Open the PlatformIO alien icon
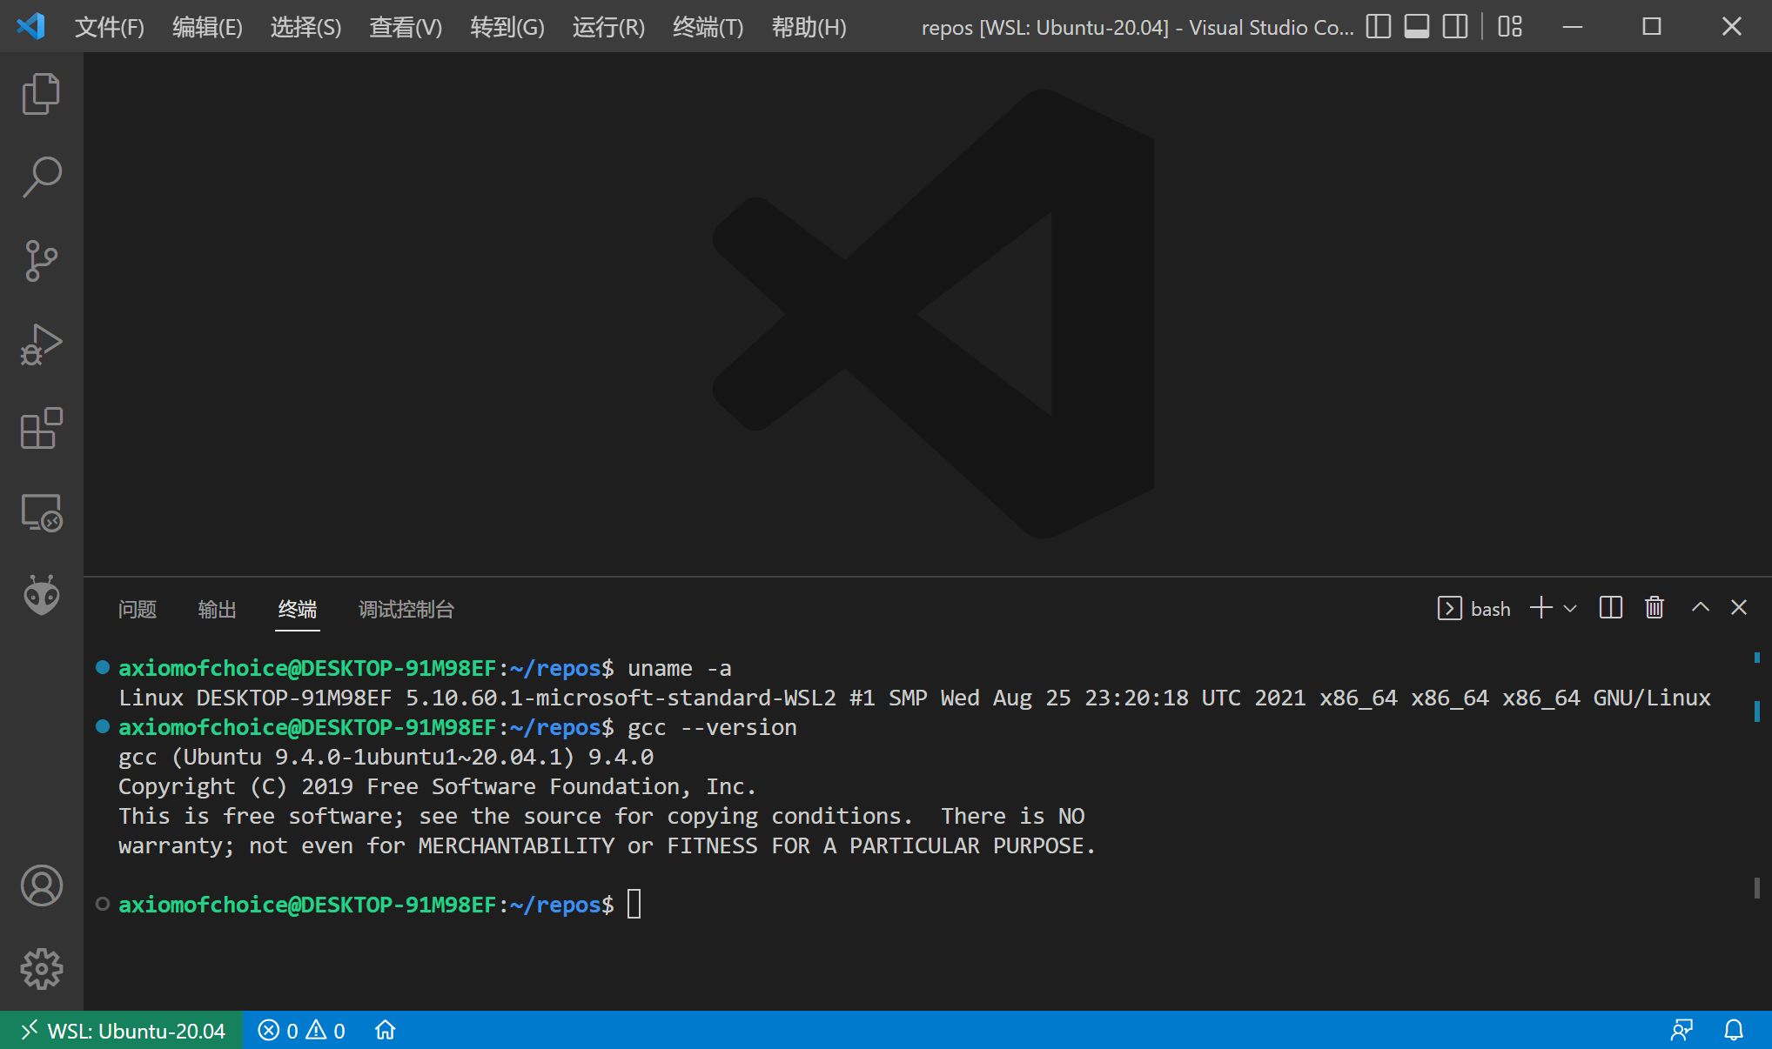The height and width of the screenshot is (1049, 1772). (41, 596)
